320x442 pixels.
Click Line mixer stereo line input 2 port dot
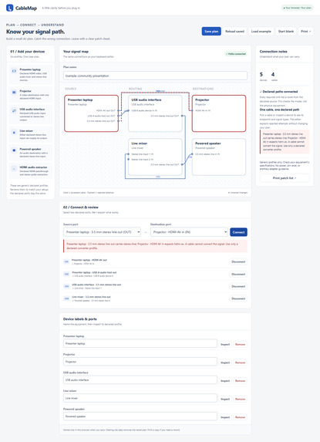129,159
